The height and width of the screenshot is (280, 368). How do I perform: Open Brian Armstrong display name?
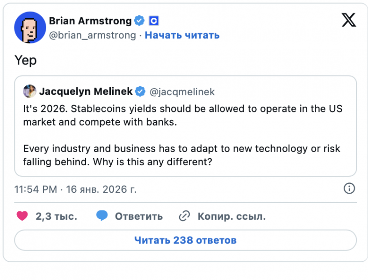click(x=90, y=21)
